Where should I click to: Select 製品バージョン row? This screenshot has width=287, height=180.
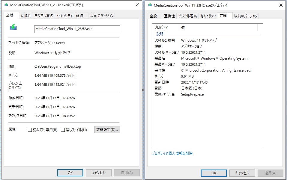click(x=206, y=64)
